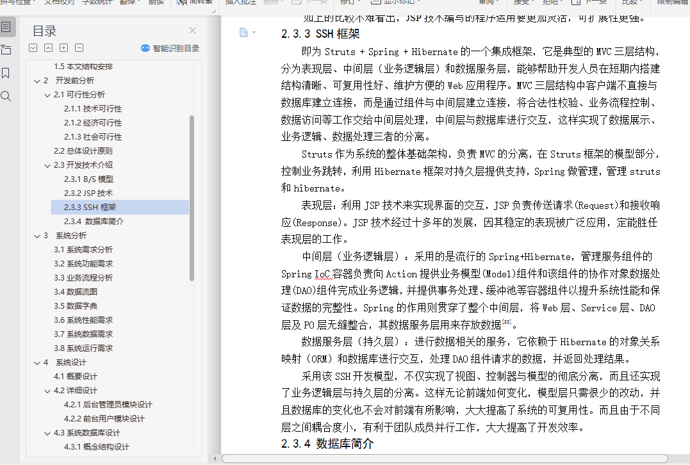
Task: Open the search magnifier sidebar icon
Action: click(6, 96)
